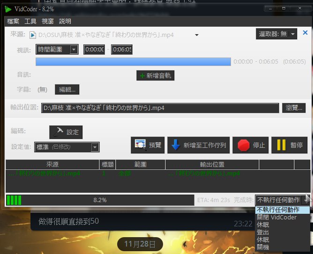313x254 pixels.
Task: Select 登出 option in the list
Action: tap(282, 232)
